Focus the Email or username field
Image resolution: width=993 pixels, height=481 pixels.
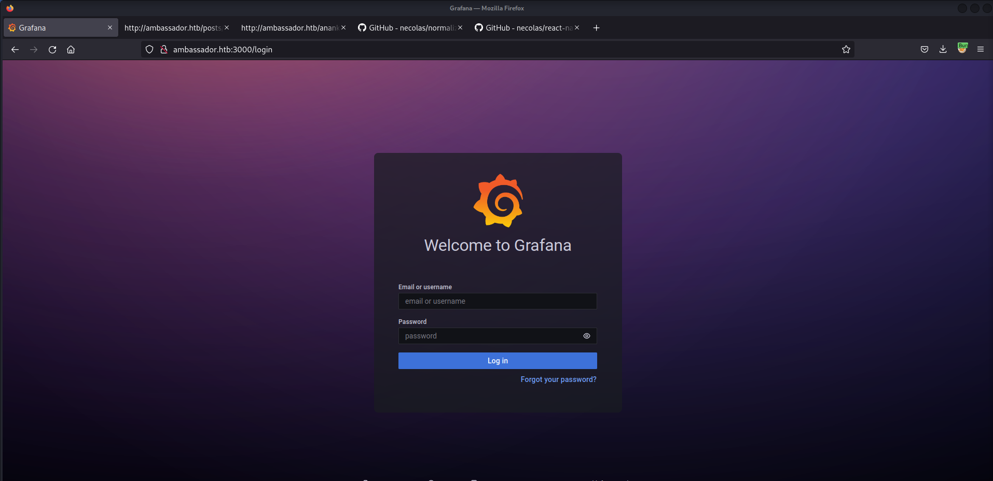498,301
